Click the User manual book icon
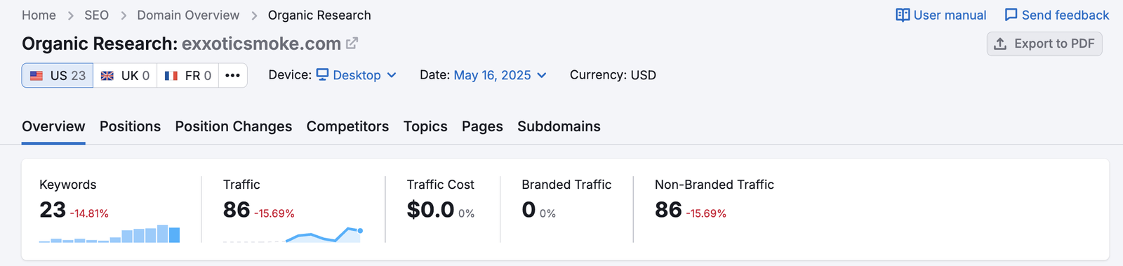Screen dimensions: 1123x266 click(x=903, y=15)
